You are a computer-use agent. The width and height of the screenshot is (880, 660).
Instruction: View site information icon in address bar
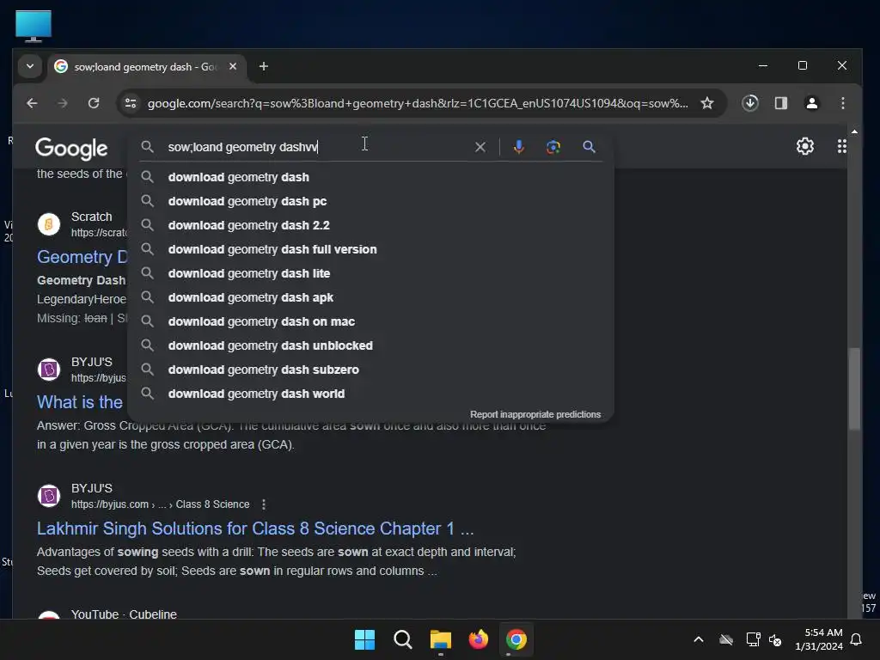point(131,103)
